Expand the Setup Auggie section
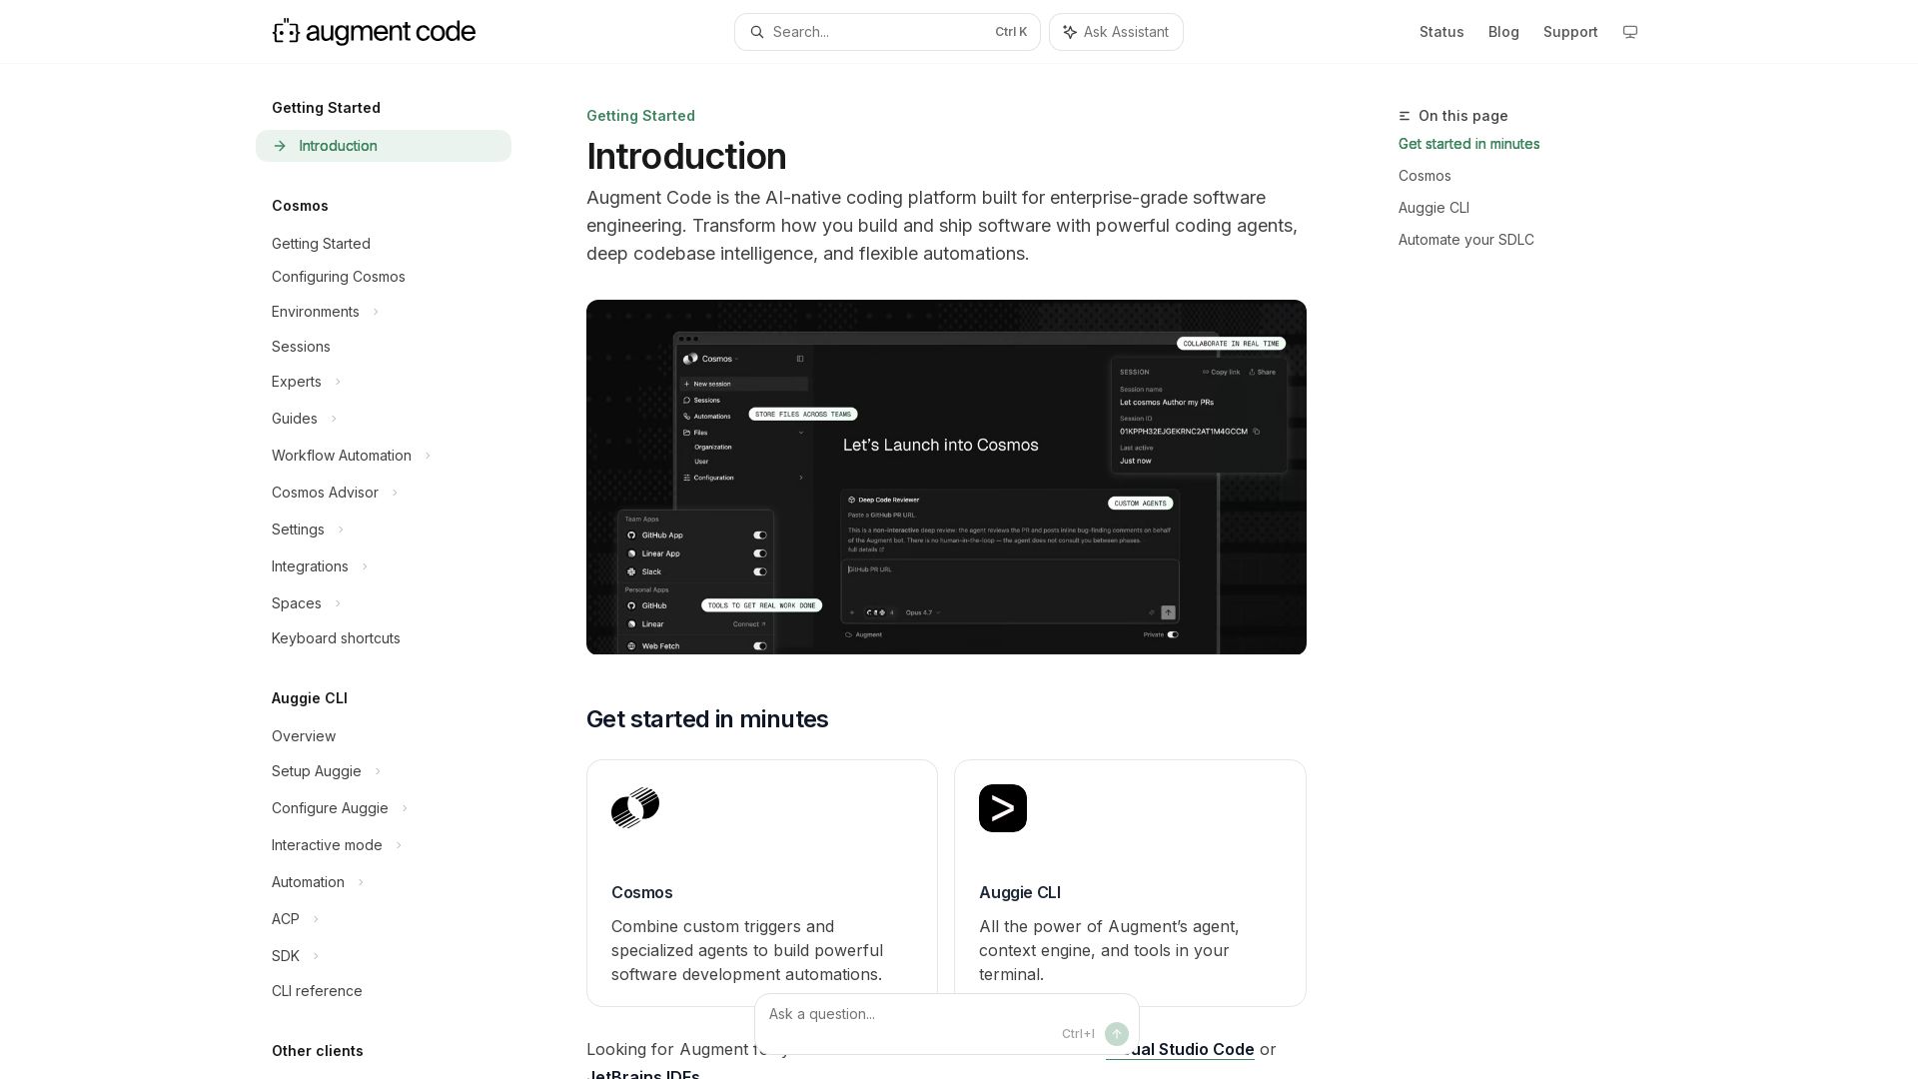The height and width of the screenshot is (1079, 1918). [378, 771]
